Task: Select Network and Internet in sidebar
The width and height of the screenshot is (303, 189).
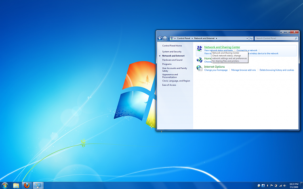Action: point(173,56)
